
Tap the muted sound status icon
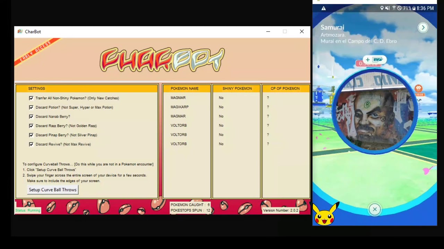[387, 8]
